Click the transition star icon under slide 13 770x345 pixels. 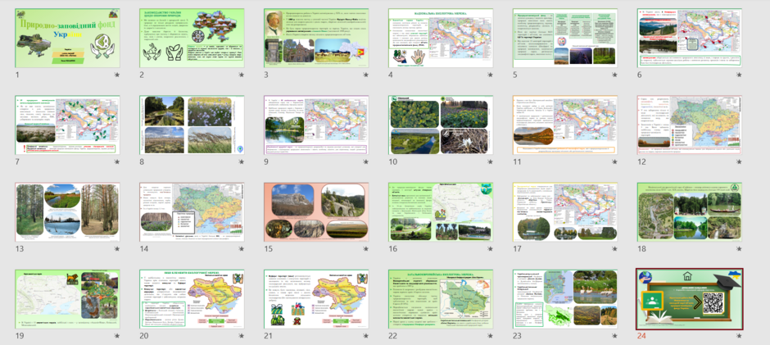point(117,248)
